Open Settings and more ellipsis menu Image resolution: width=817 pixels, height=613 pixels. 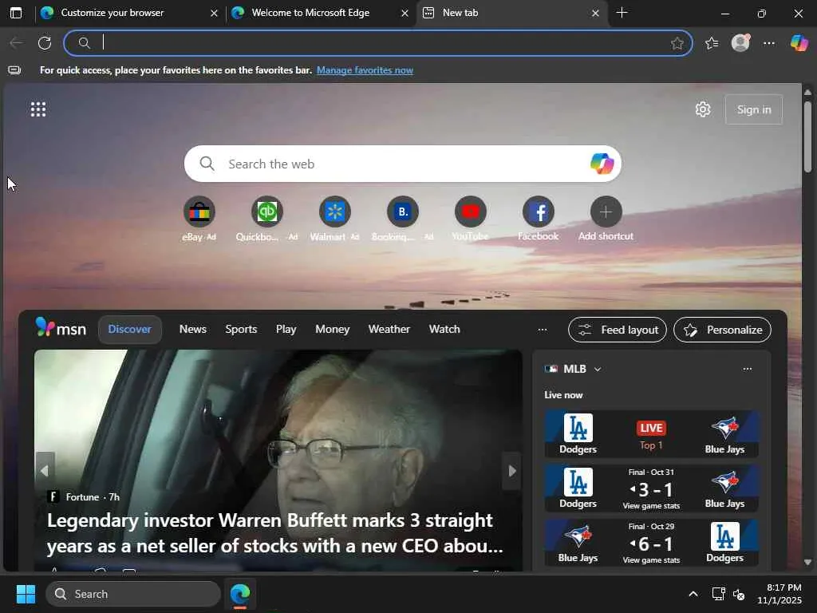769,43
